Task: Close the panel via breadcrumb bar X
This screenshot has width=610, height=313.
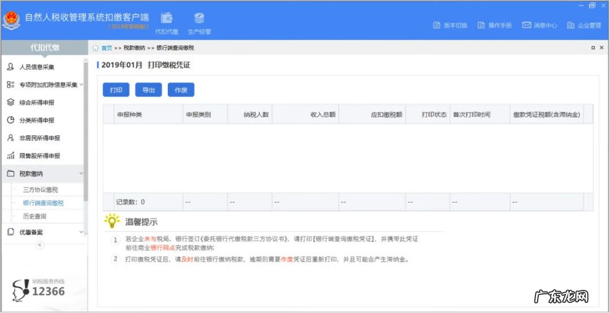Action: point(603,48)
